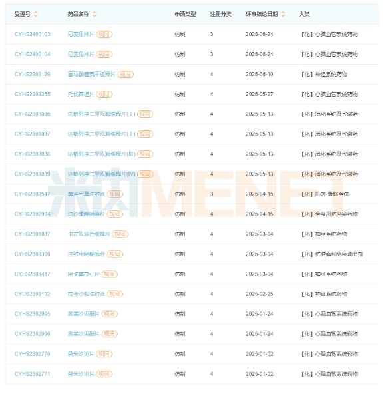Sort table by 受理号 column arrows

36,14
